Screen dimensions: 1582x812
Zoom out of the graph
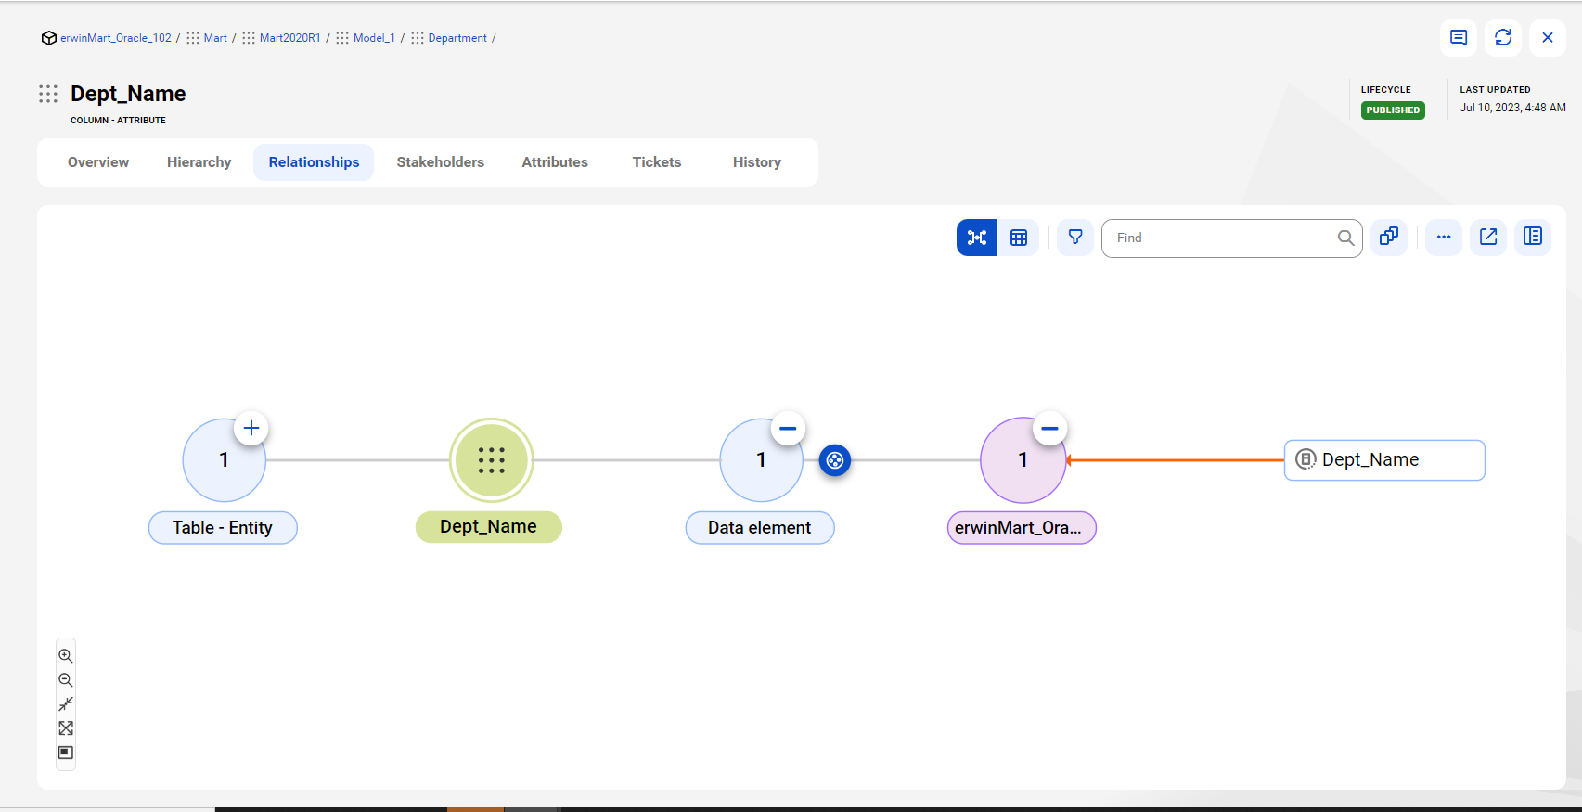(x=66, y=679)
